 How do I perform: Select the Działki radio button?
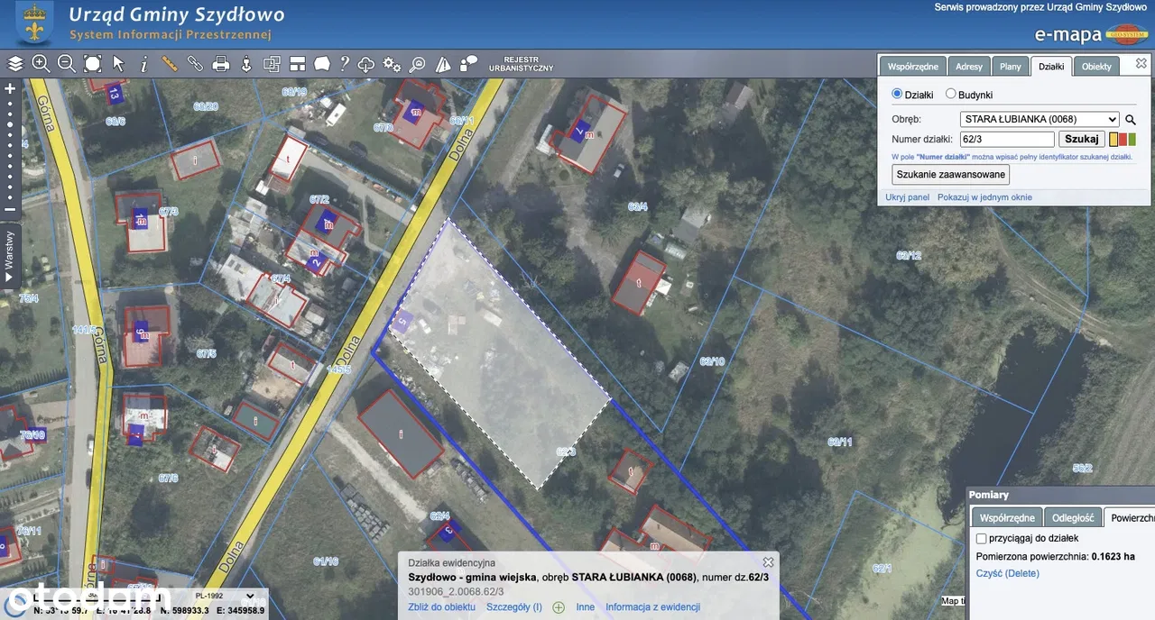click(897, 95)
